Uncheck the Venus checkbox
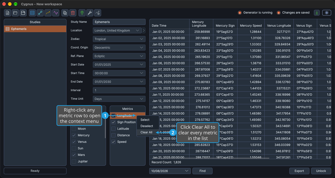 [74, 142]
